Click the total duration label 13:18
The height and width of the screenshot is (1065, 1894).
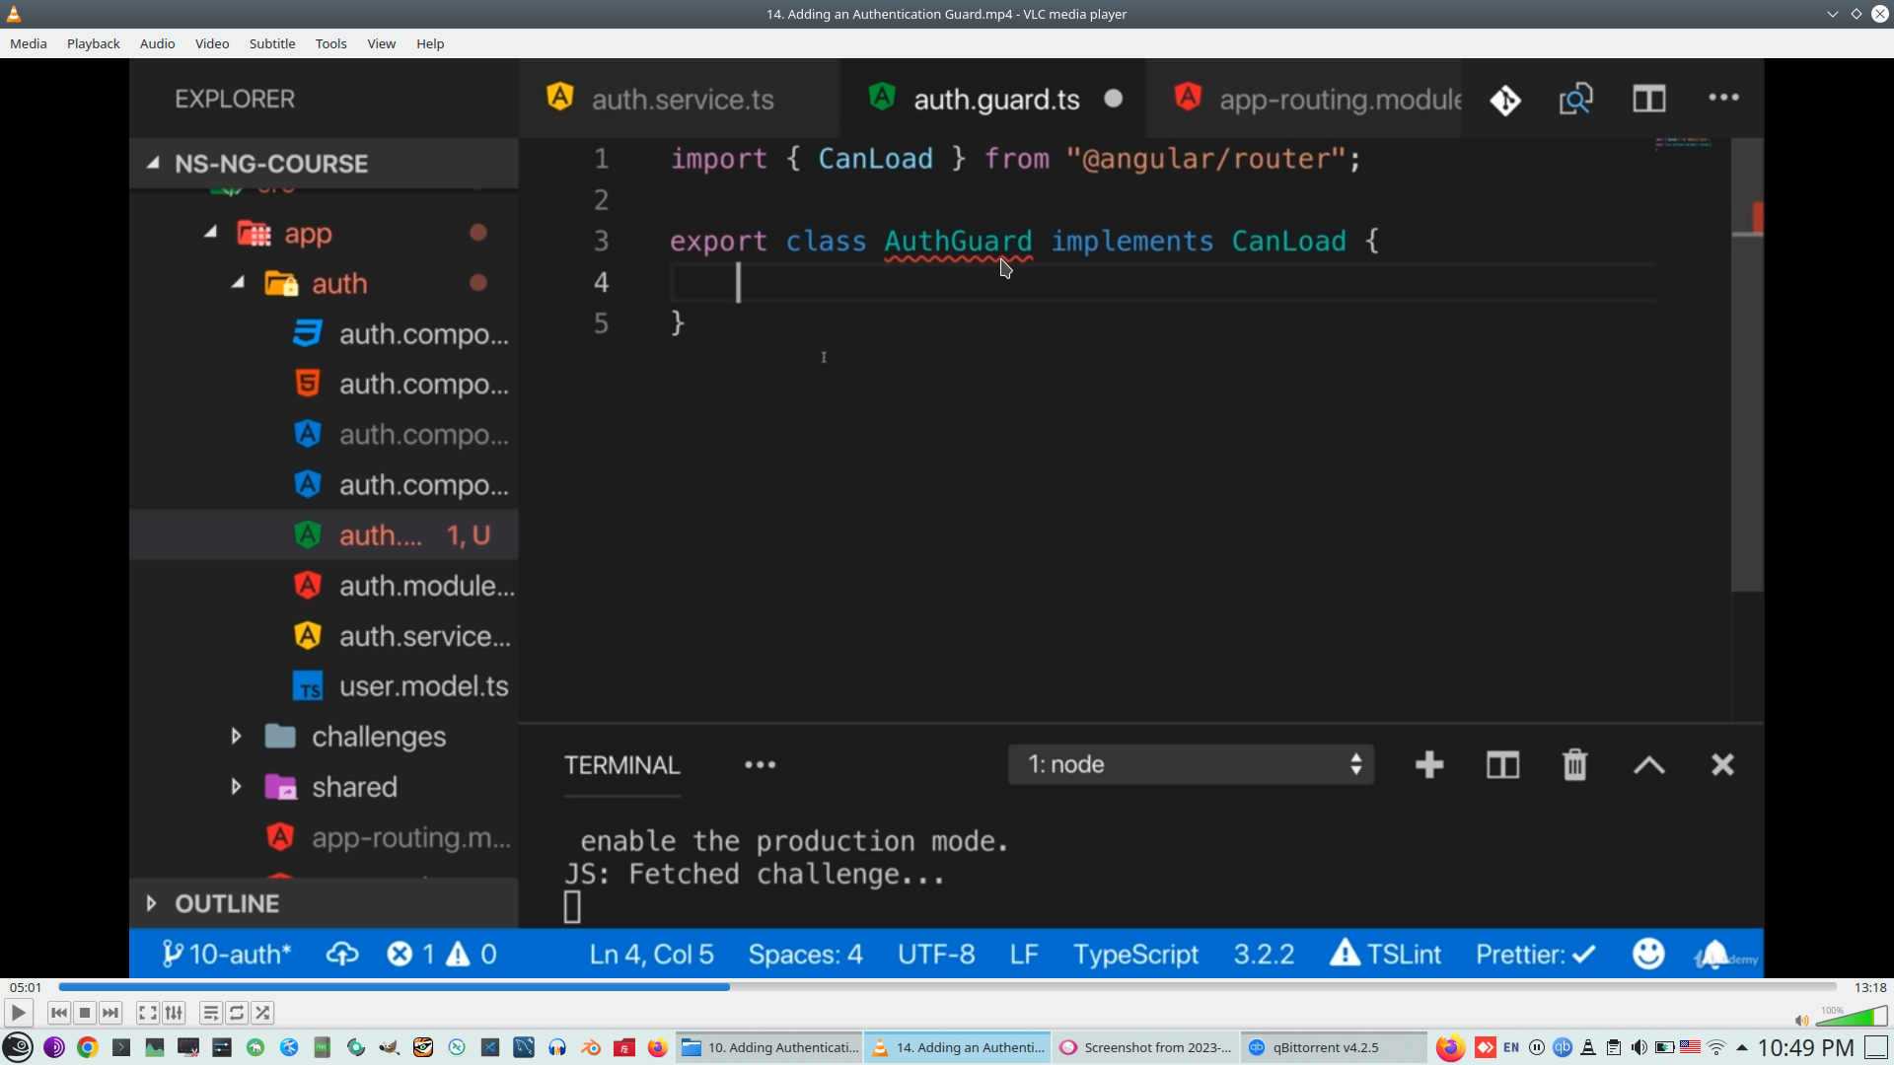(x=1869, y=987)
